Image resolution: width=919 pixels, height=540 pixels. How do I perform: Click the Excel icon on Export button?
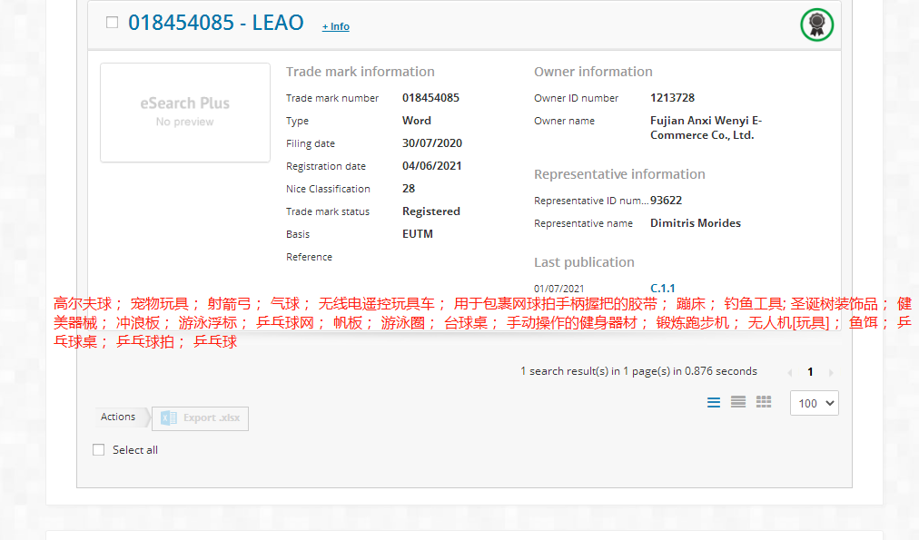click(x=168, y=417)
